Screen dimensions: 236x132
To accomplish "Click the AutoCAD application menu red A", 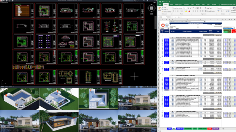I will click(x=1, y=1).
